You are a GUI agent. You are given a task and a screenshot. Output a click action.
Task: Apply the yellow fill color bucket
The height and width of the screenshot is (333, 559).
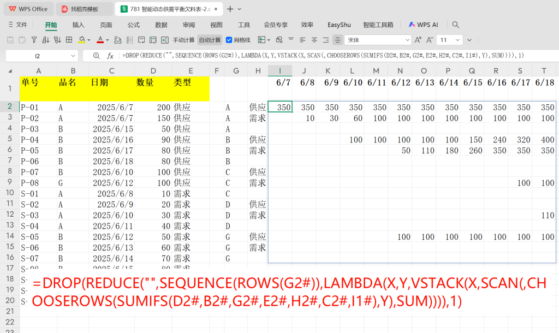click(x=82, y=40)
